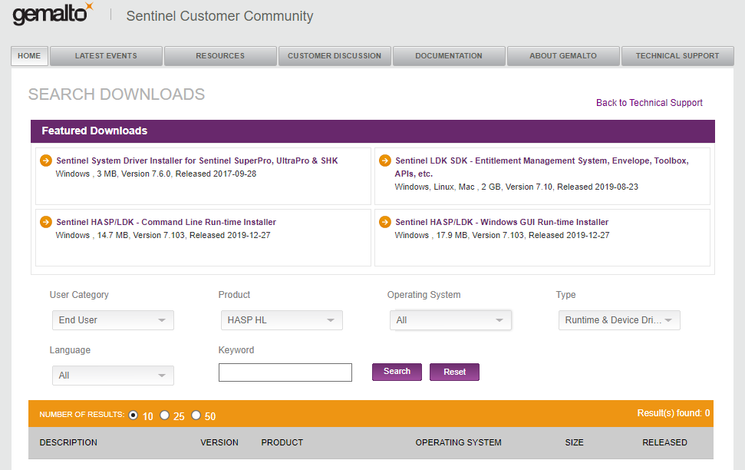Image resolution: width=745 pixels, height=470 pixels.
Task: Open Sentinel LDK SDK download link
Action: tap(542, 167)
